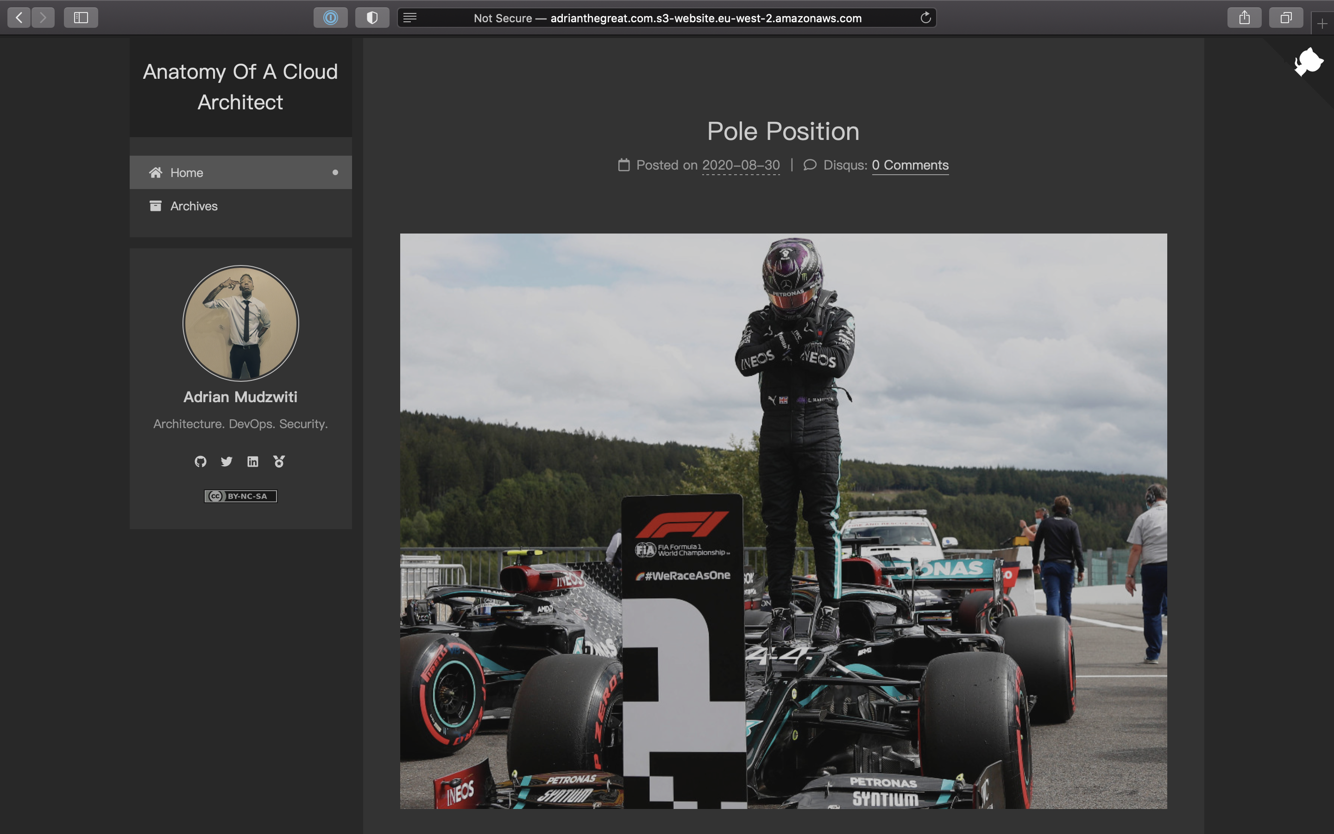Screen dimensions: 1334x834
Task: Open Adrian's Twitter profile icon
Action: coord(227,461)
